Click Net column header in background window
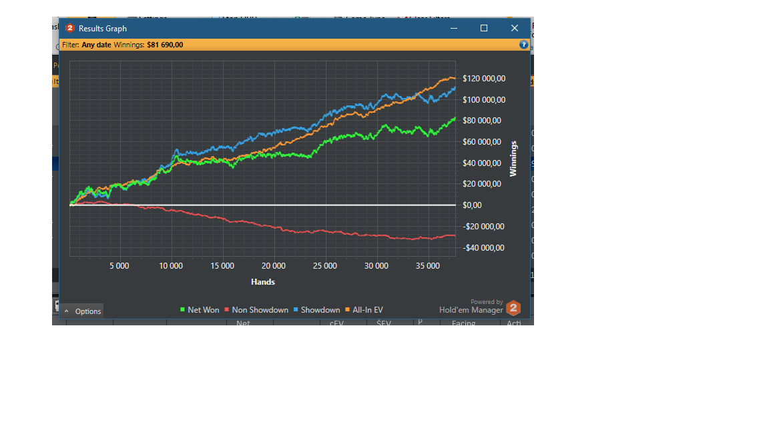 pos(243,323)
